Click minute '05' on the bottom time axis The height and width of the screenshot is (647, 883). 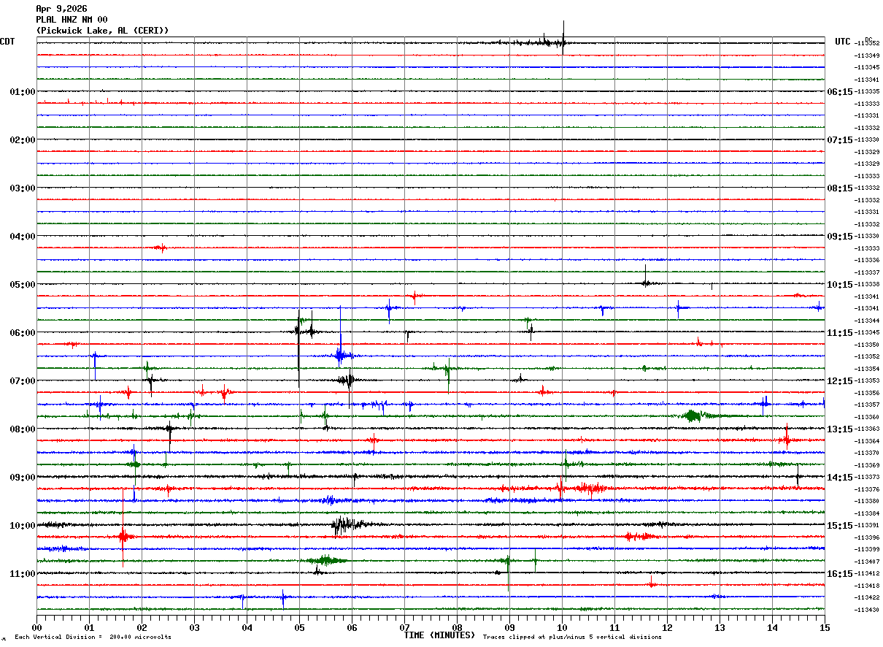tap(299, 627)
